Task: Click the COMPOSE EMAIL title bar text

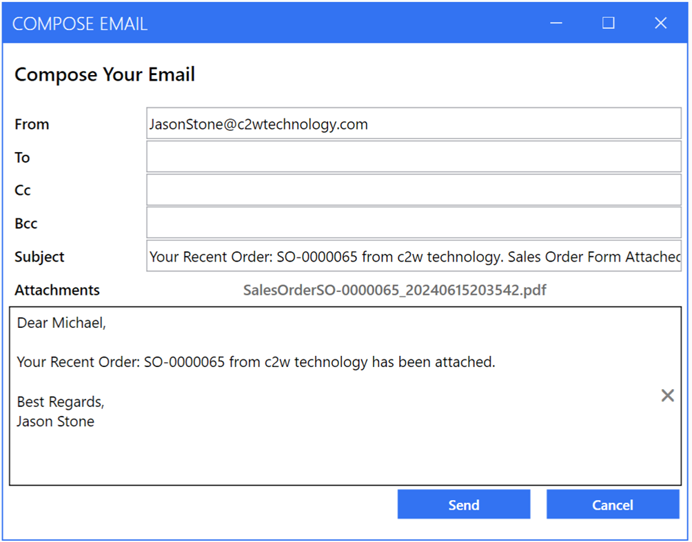Action: click(x=80, y=23)
